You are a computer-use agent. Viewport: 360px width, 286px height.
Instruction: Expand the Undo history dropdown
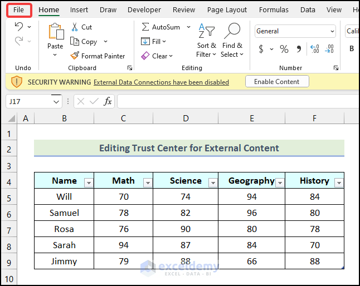click(x=30, y=27)
